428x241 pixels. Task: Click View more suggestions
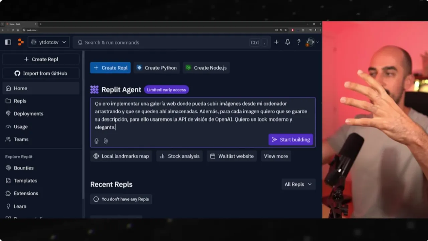pos(276,156)
